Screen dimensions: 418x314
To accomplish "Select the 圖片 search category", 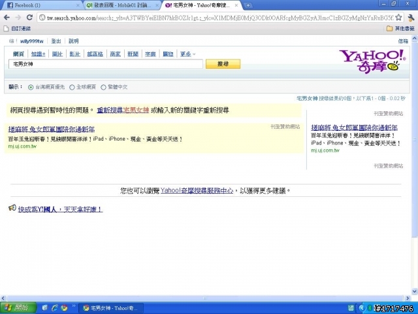I will tap(57, 54).
